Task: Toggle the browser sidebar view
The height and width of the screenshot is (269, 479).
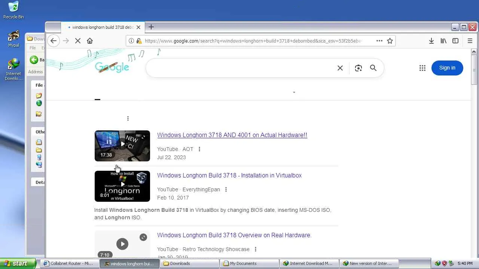Action: (x=455, y=41)
